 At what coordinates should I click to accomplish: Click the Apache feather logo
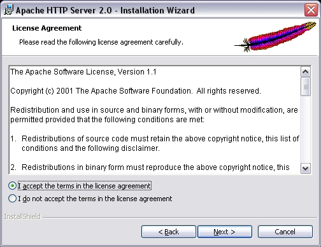coord(275,36)
